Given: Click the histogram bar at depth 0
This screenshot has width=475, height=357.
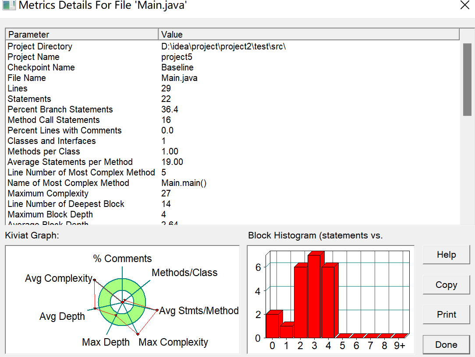Looking at the screenshot, I should (x=272, y=326).
